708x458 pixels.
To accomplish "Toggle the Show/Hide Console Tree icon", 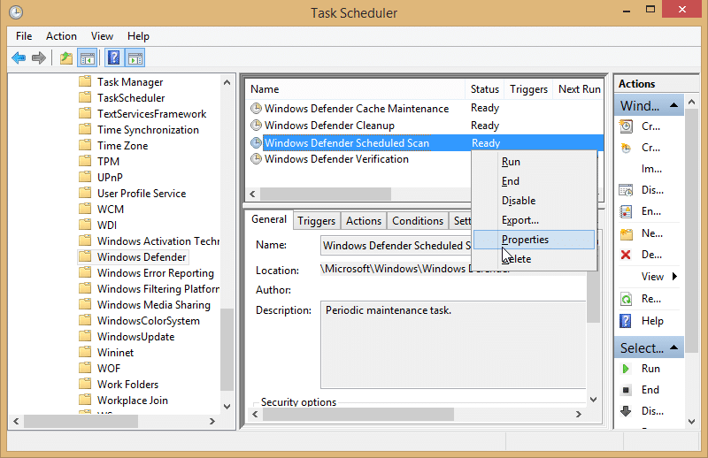I will pos(87,57).
